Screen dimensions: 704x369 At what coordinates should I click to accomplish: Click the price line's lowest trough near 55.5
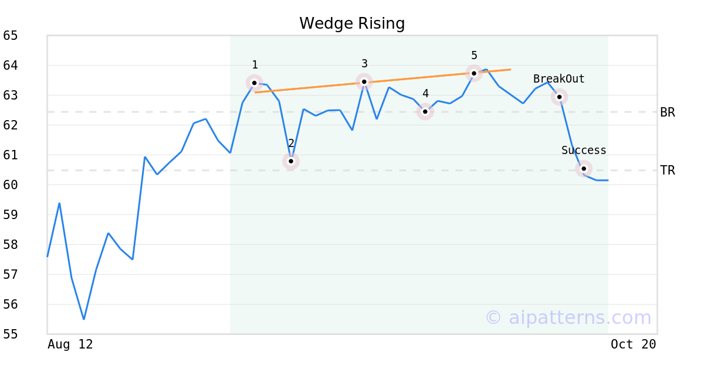point(84,319)
